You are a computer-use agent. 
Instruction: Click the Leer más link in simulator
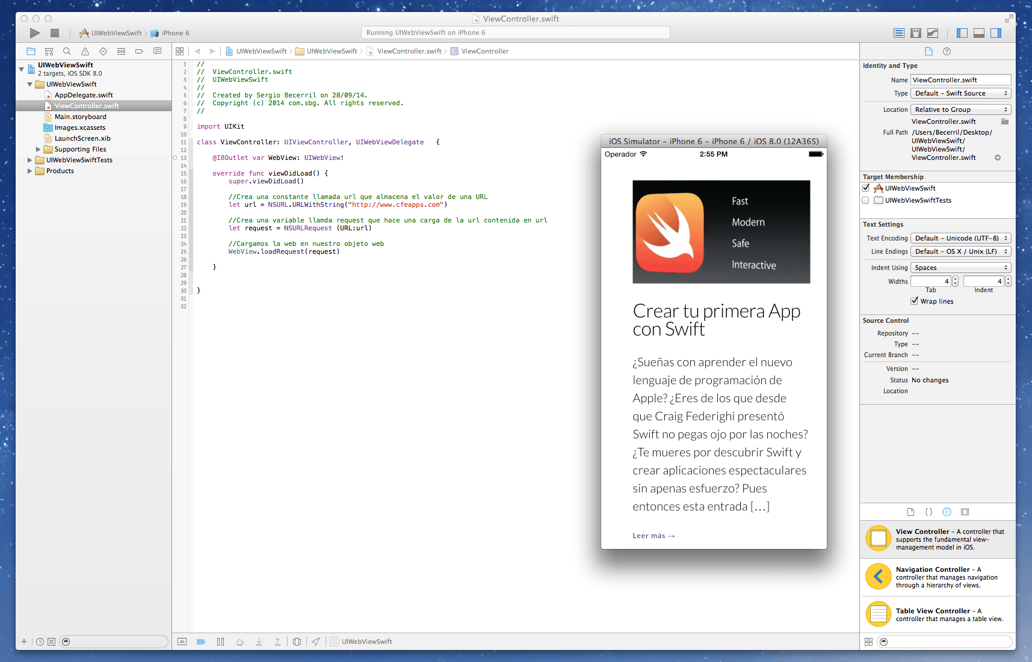pyautogui.click(x=653, y=535)
